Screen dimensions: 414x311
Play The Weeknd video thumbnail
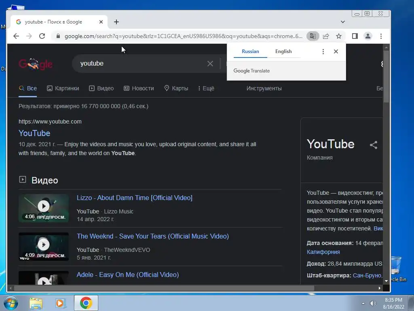point(44,247)
